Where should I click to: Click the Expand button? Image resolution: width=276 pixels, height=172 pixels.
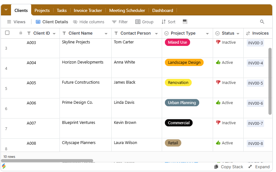259,167
